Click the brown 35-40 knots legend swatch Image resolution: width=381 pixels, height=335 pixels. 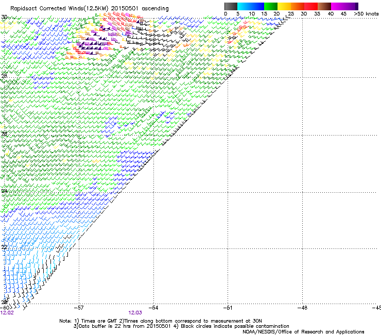coord(324,6)
